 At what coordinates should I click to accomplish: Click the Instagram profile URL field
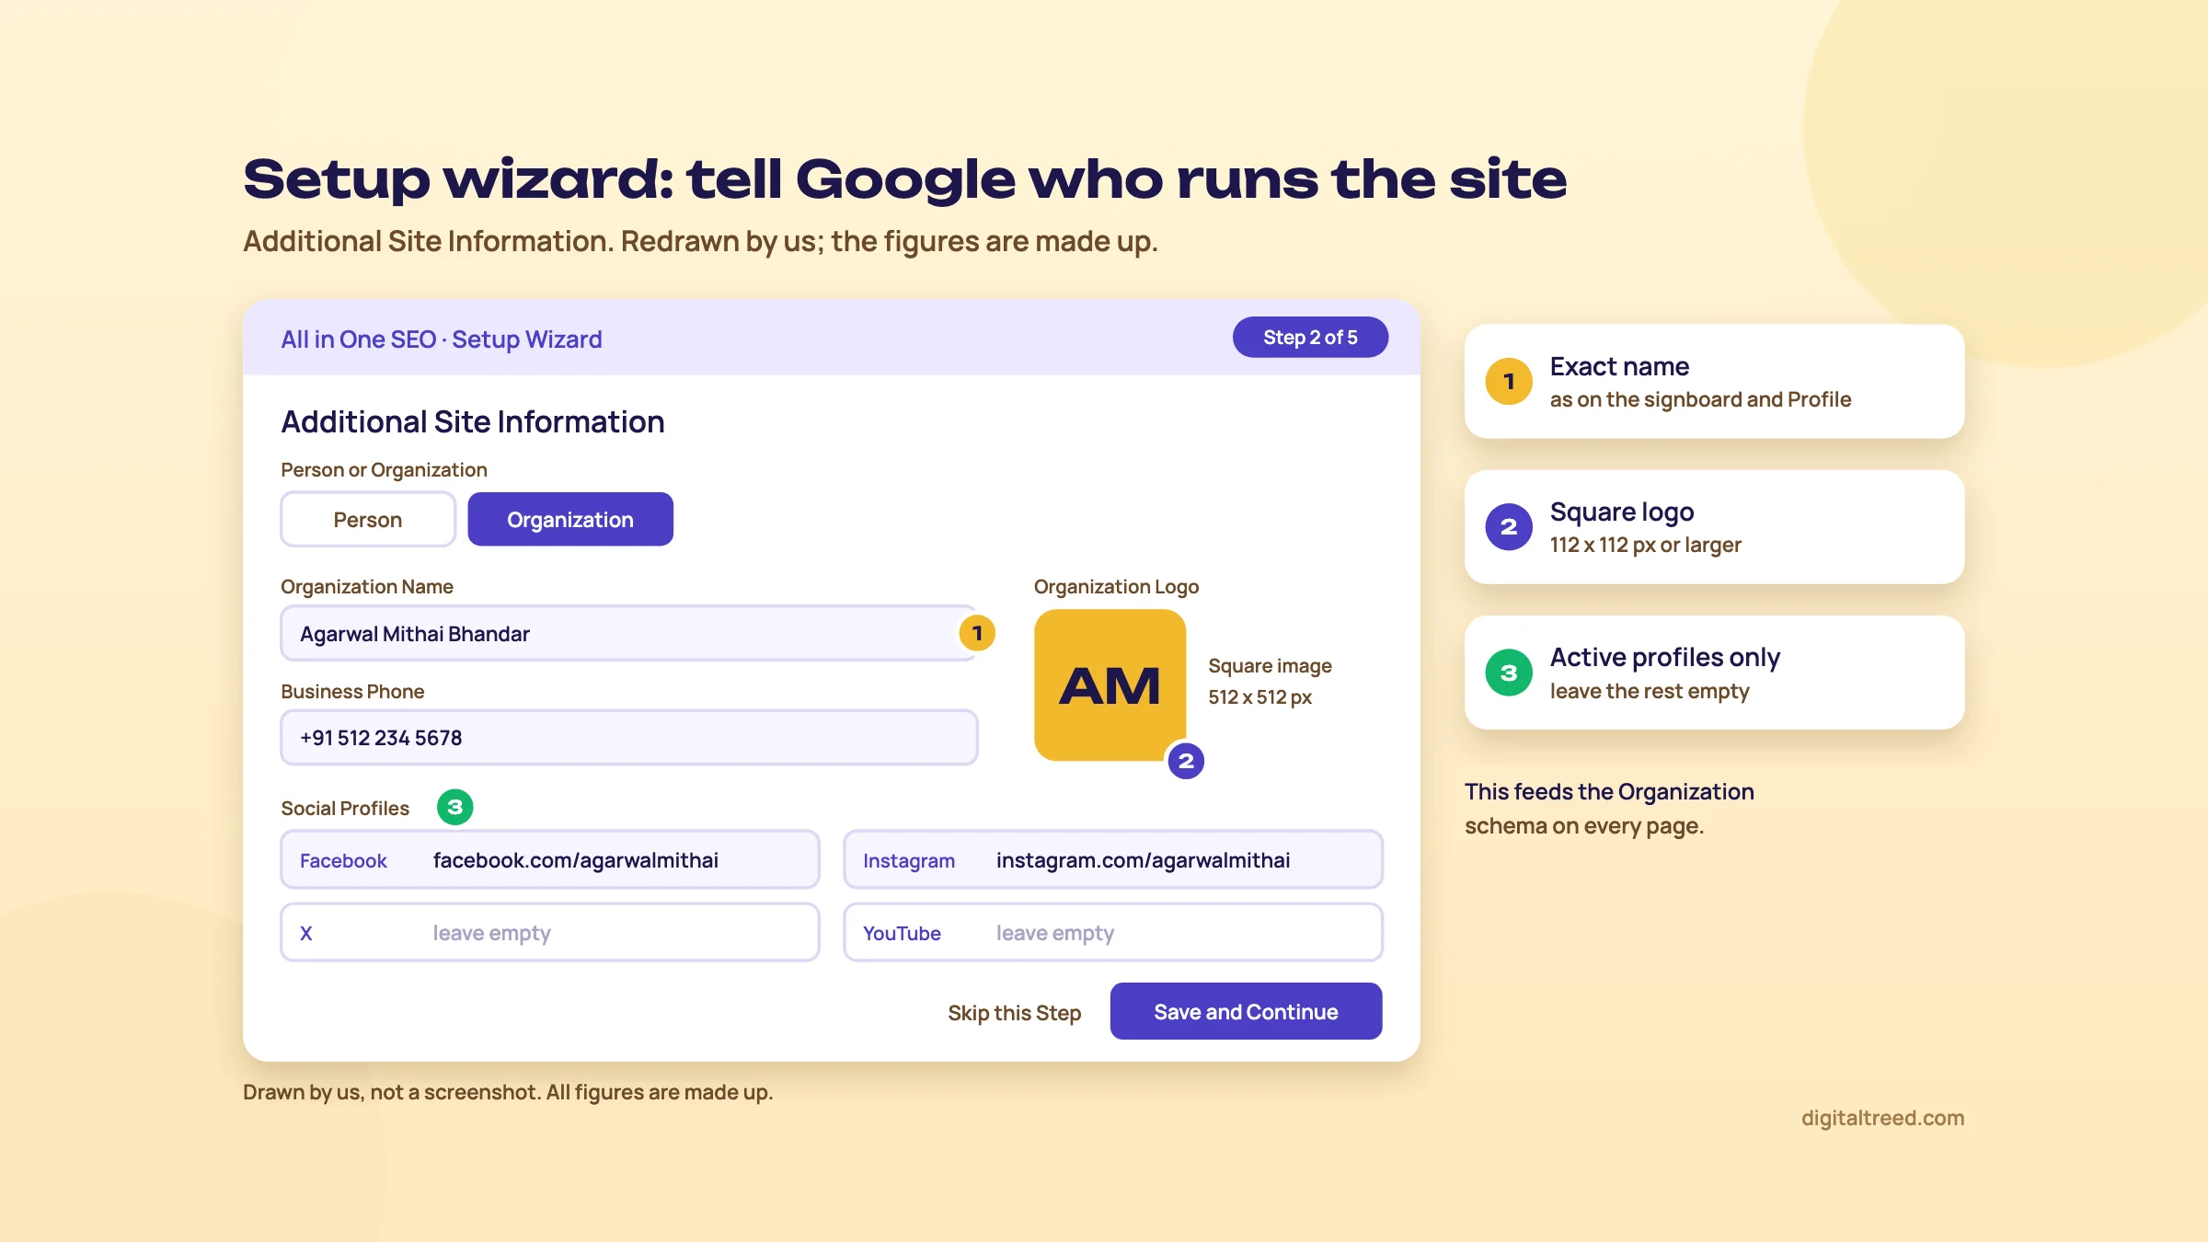point(1113,859)
